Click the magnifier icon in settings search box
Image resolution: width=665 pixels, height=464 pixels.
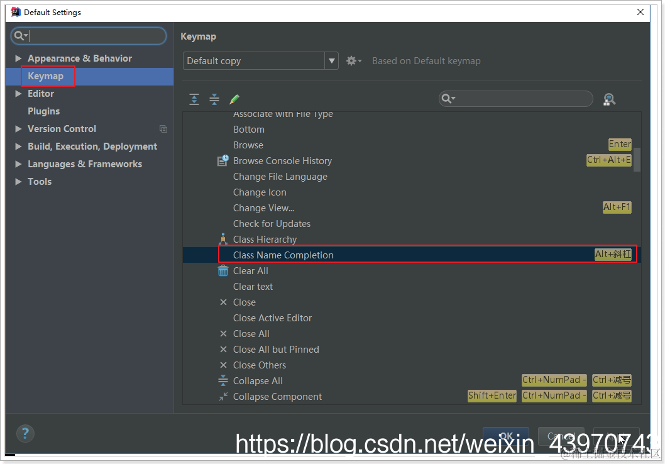coord(19,36)
